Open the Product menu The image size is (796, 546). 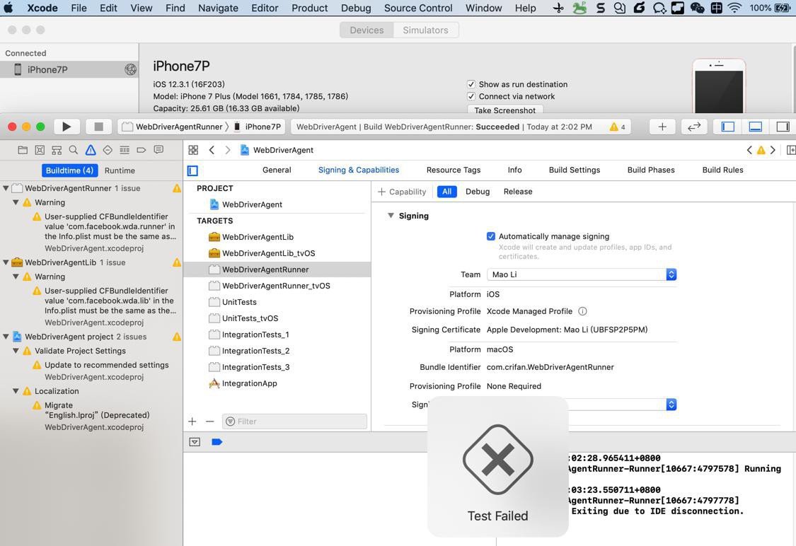[x=310, y=8]
